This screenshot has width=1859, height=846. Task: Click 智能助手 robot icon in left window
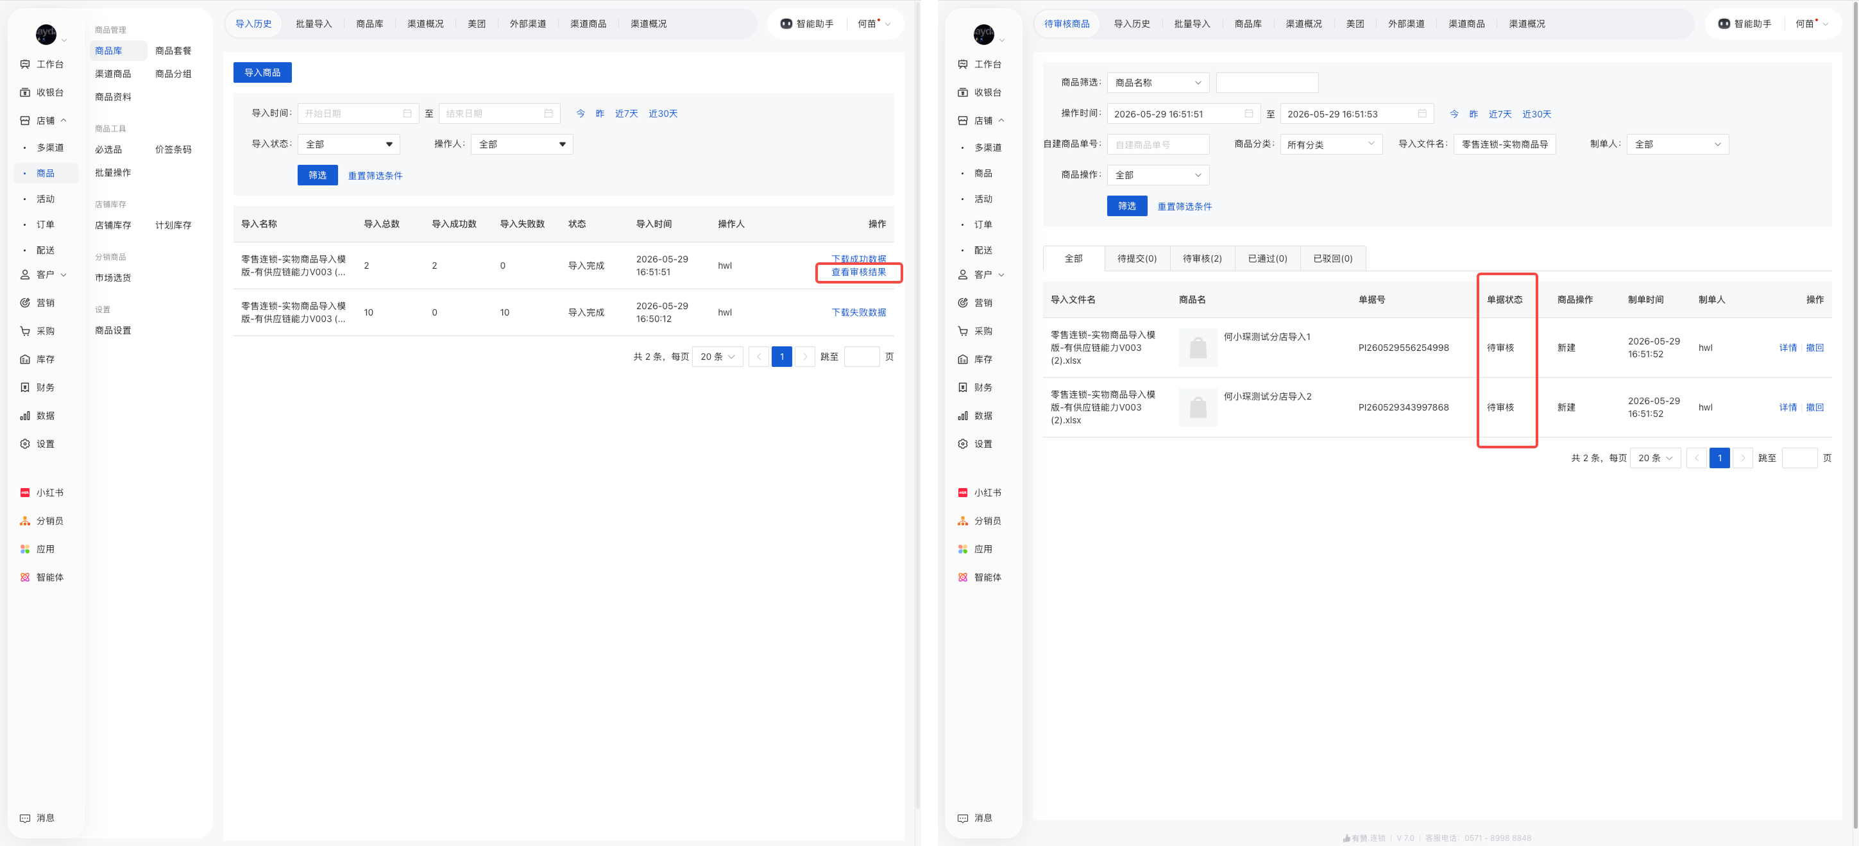click(786, 24)
